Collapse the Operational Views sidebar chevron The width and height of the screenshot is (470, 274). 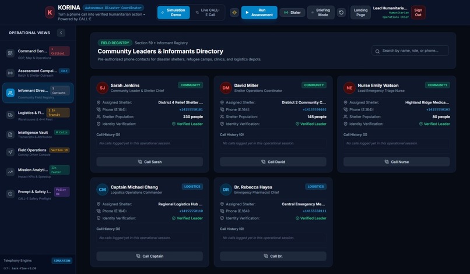click(x=61, y=33)
